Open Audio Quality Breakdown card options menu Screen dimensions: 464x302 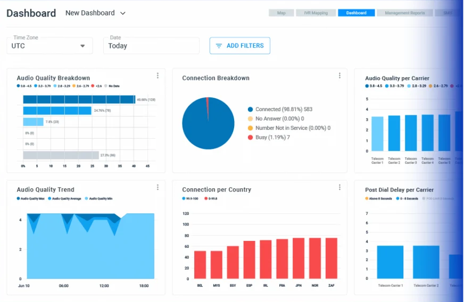158,75
